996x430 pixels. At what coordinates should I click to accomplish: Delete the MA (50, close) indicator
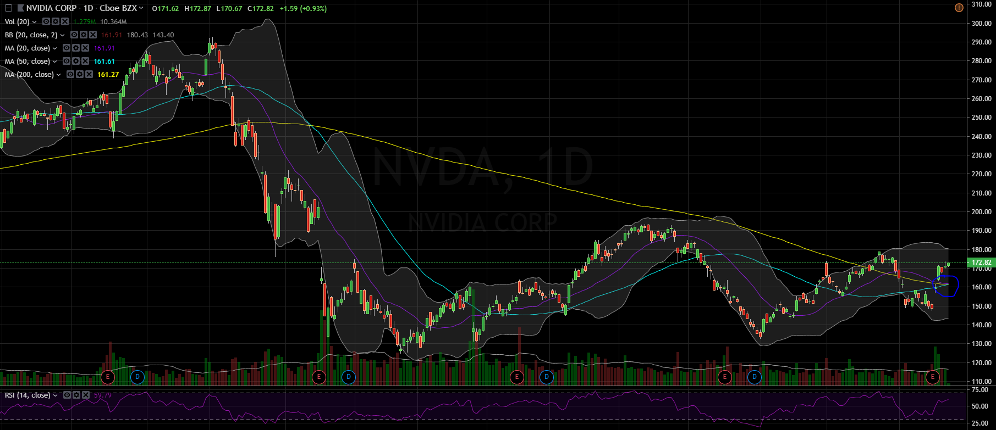(x=85, y=62)
